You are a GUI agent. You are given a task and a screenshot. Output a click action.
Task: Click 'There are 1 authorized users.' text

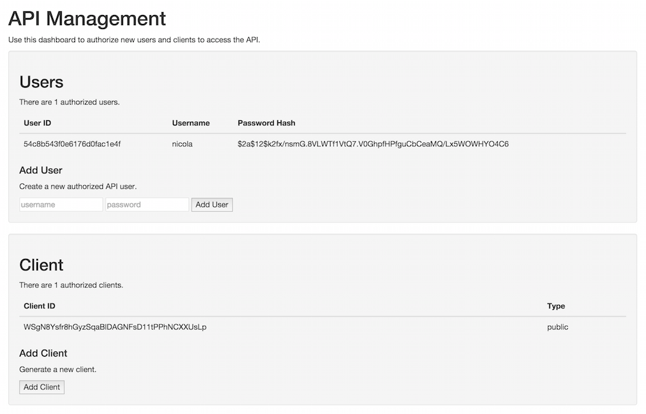69,102
